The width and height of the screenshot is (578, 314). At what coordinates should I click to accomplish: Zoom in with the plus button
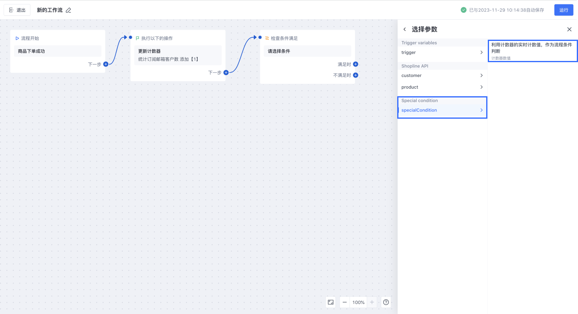point(372,302)
